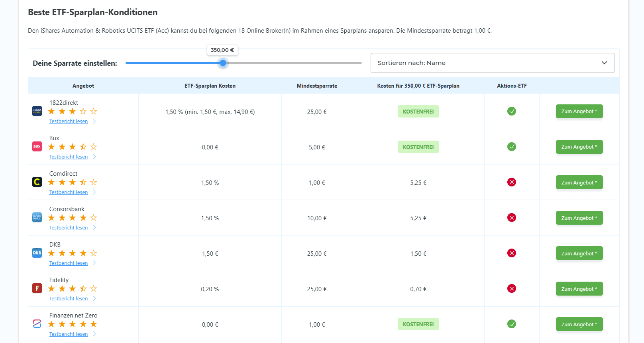Read the 1822direkt Testbericht
The height and width of the screenshot is (343, 644).
point(69,122)
